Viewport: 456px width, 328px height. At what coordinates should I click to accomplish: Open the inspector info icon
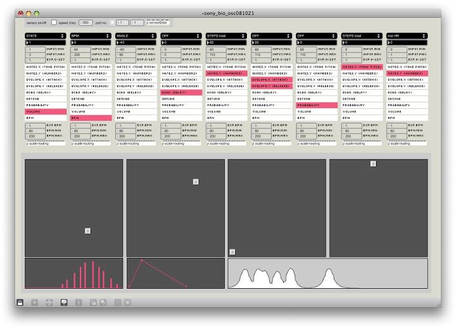tap(79, 303)
